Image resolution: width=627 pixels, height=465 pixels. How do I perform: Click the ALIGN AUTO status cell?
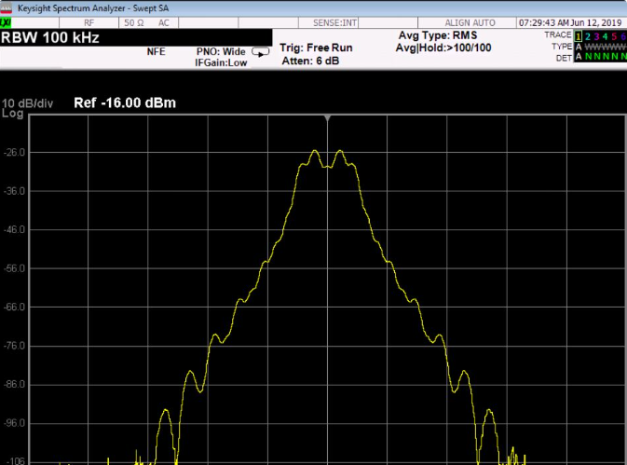coord(470,22)
